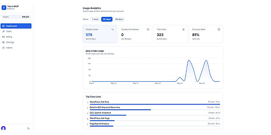Select WordPress Get Post tool name
This screenshot has width=271, height=135.
click(99, 102)
